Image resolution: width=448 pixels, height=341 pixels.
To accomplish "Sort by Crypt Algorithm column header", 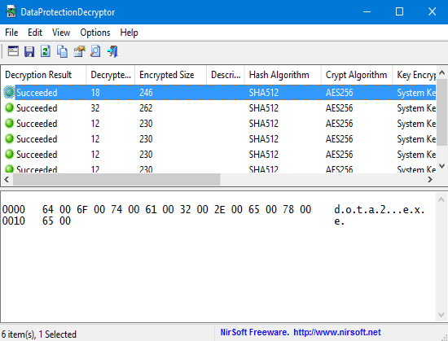I will (357, 75).
